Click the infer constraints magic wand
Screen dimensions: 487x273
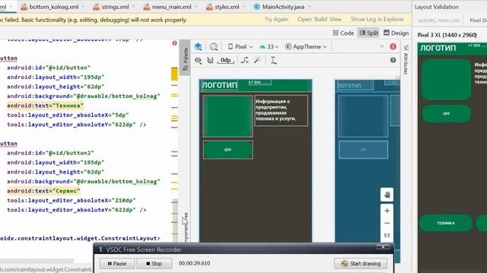coord(257,61)
